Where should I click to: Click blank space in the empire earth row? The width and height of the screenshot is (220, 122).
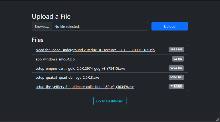click(x=147, y=68)
